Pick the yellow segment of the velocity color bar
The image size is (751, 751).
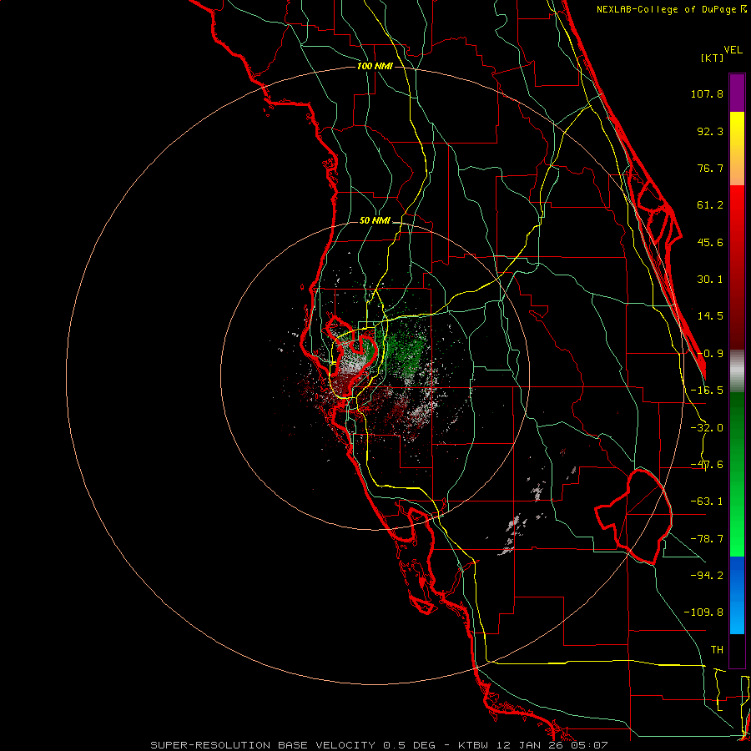737,149
